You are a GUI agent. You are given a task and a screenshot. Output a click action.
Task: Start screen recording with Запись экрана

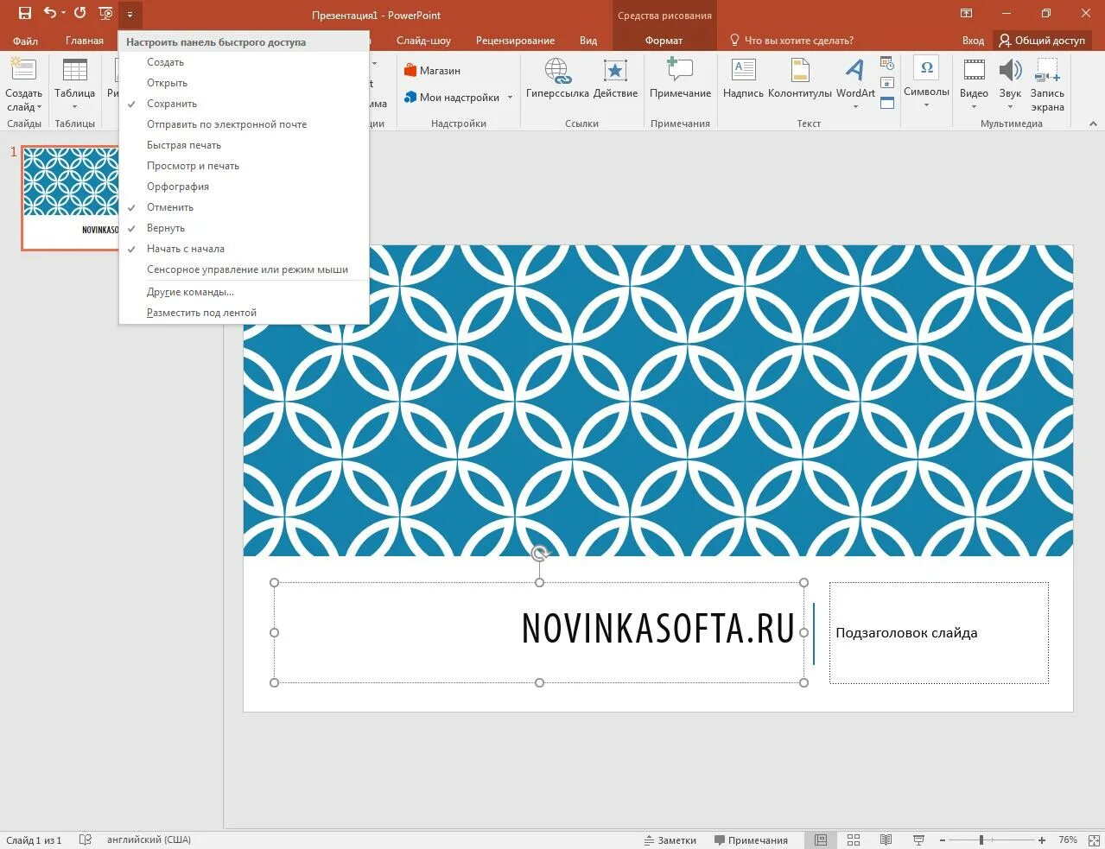coord(1047,84)
